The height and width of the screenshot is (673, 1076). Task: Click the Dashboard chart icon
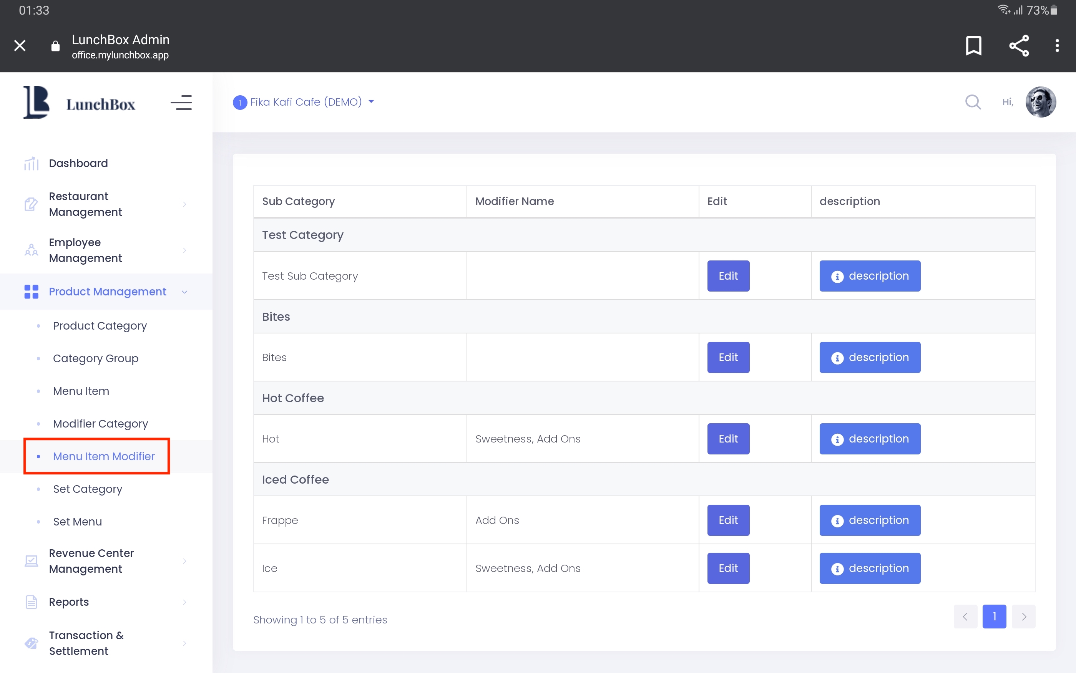coord(31,163)
